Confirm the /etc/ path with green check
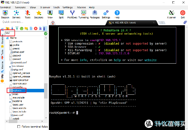Screen dimensions: 188x130 (x=45, y=34)
